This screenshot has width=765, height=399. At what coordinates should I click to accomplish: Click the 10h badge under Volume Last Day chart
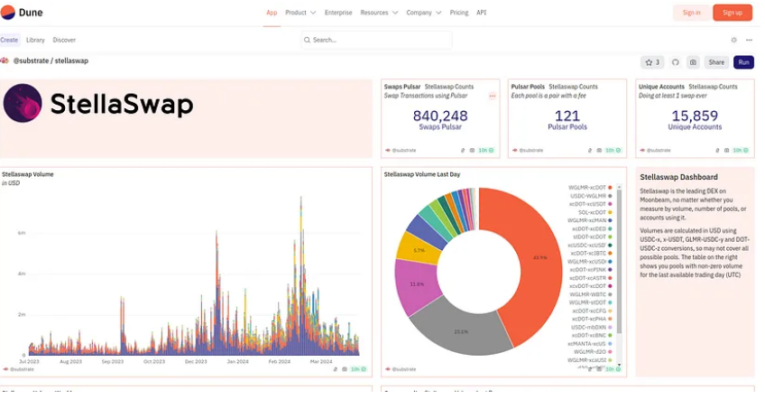[x=613, y=369]
